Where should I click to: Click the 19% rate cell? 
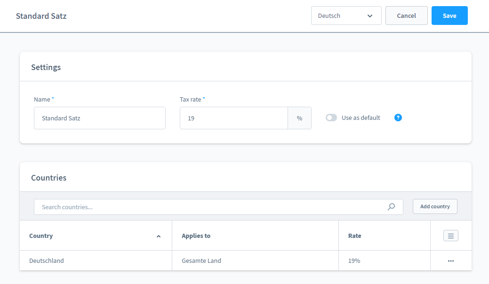pos(354,260)
